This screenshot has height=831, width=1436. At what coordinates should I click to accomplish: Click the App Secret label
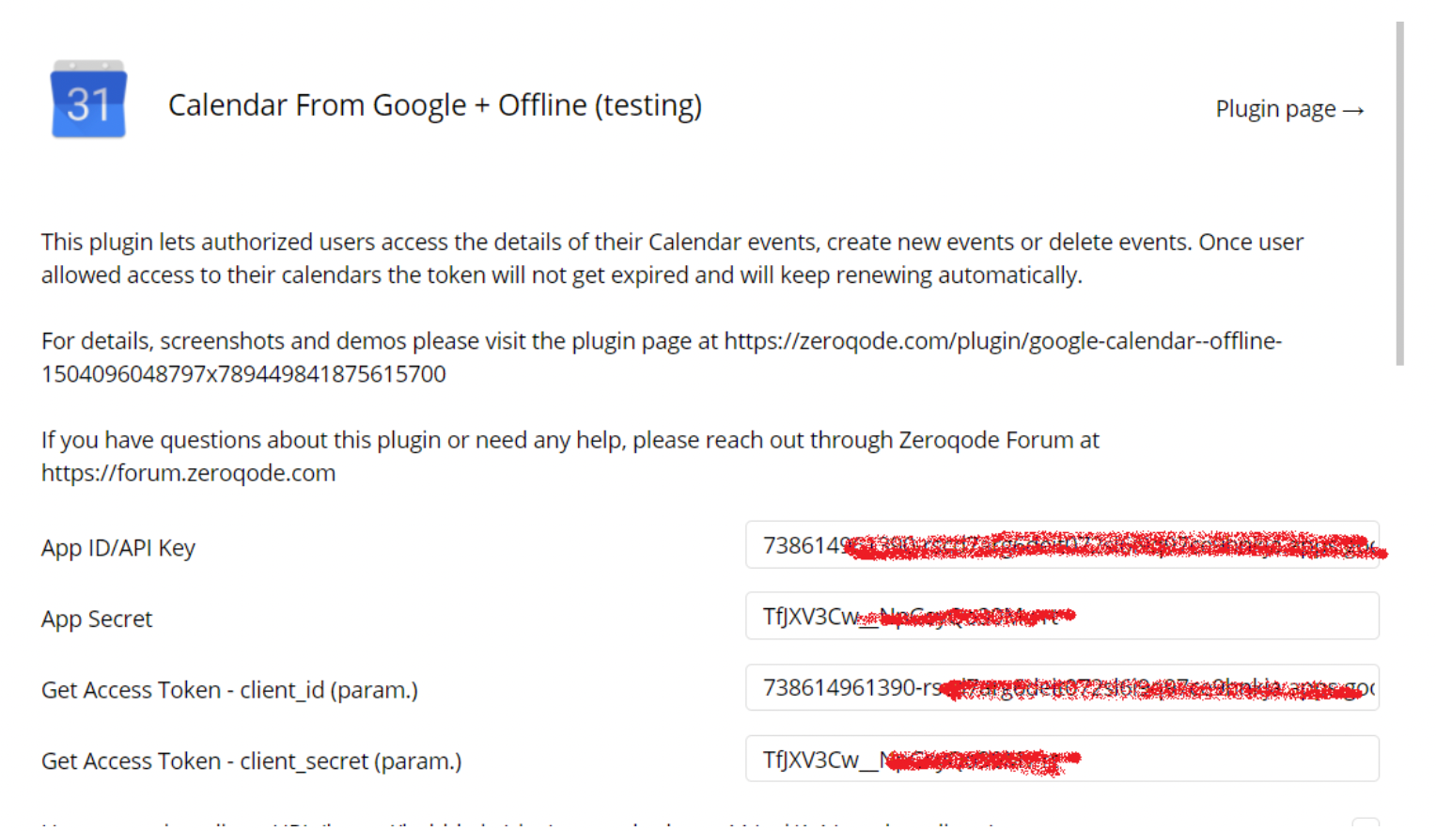pos(97,619)
